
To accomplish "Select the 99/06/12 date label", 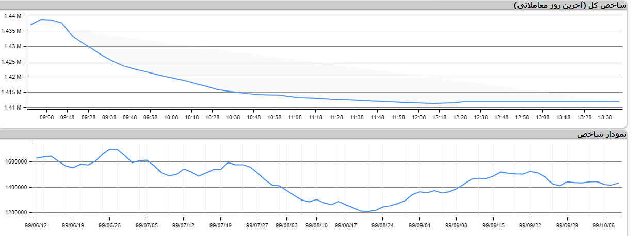I will 36,225.
